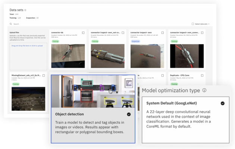Click Training tag on connector inspect- ewn_not co... card

pyautogui.click(x=95, y=41)
